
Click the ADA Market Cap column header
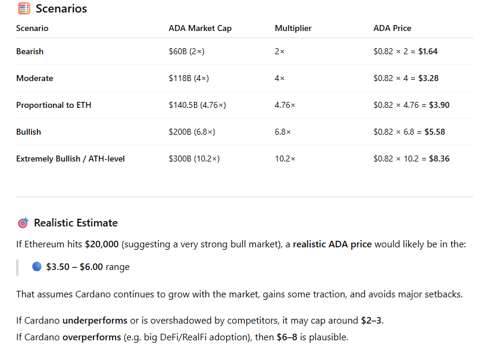point(200,29)
